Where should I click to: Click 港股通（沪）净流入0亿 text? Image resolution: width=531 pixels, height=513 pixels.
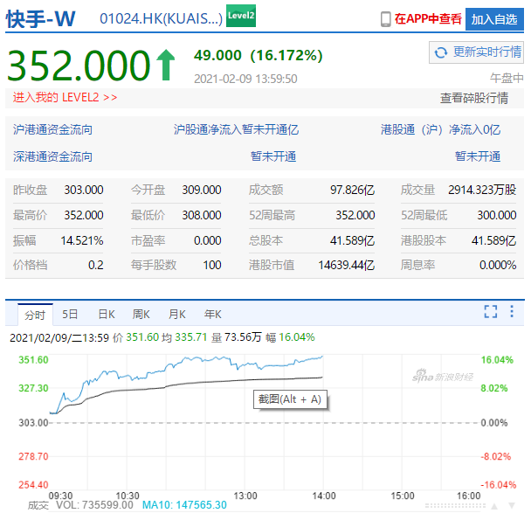tap(440, 129)
